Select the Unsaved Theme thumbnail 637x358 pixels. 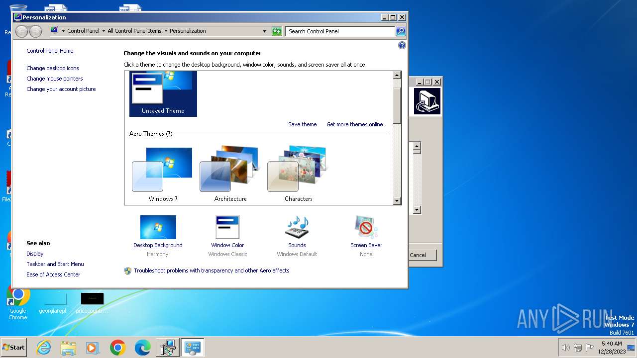pyautogui.click(x=163, y=94)
